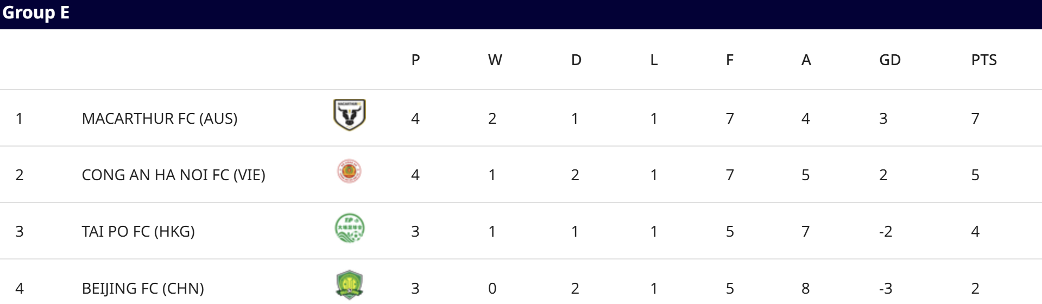Viewport: 1042px width, 304px height.
Task: Select the BEIJING FC (CHN) team name
Action: 143,288
